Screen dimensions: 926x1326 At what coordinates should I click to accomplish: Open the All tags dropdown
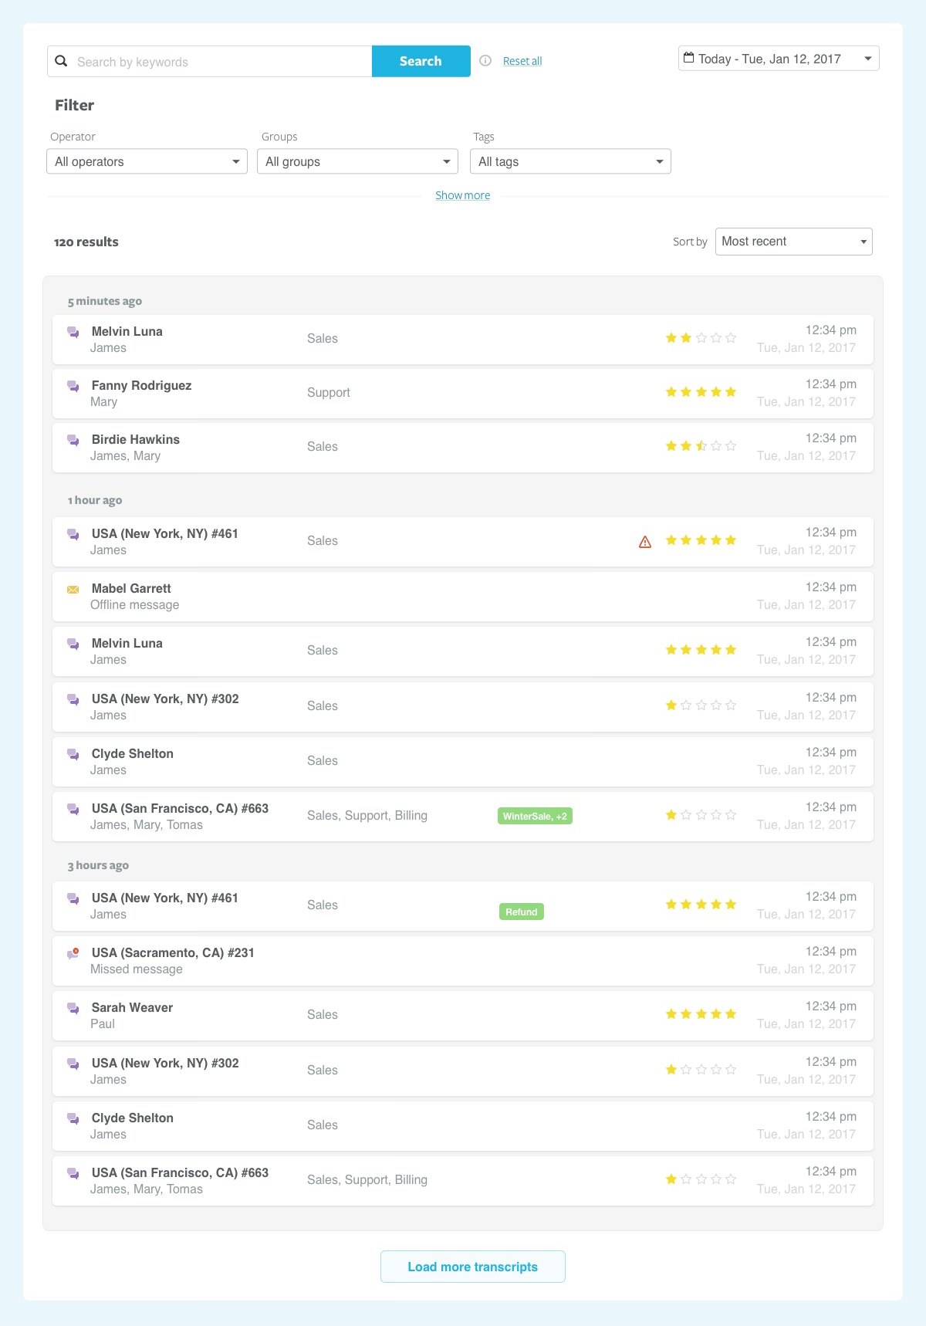pos(570,161)
